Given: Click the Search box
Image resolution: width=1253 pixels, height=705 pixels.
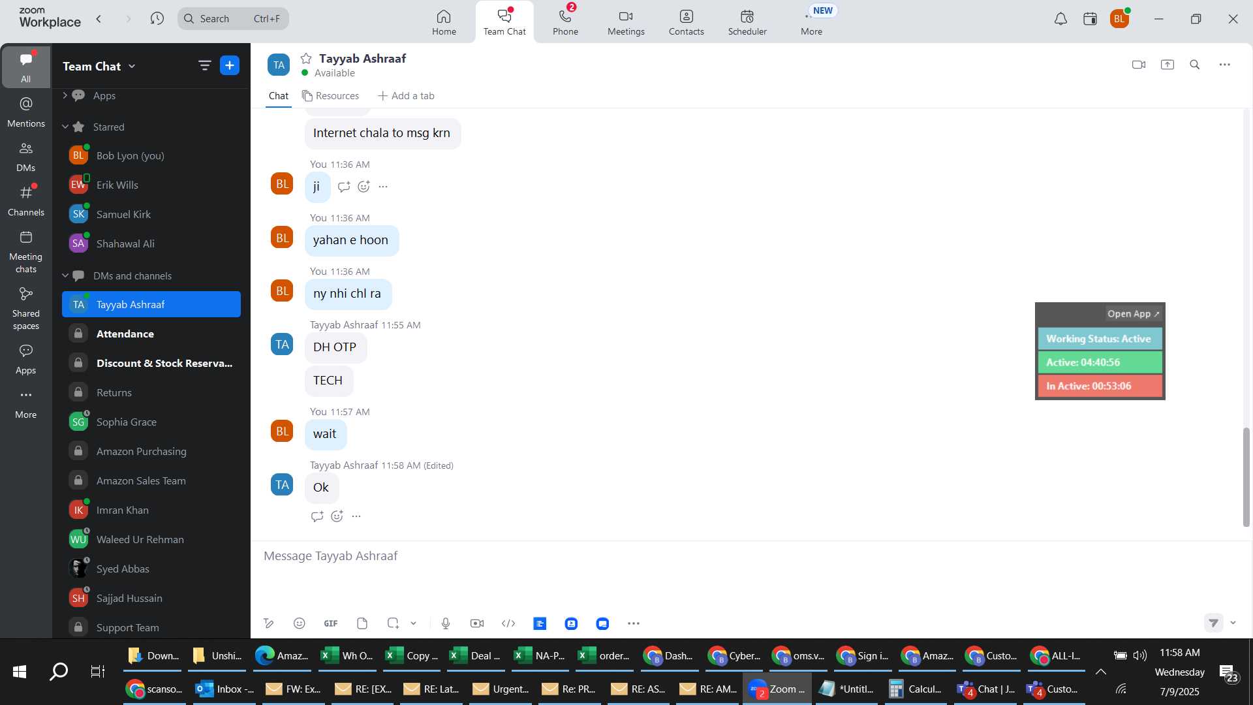Looking at the screenshot, I should pyautogui.click(x=233, y=18).
